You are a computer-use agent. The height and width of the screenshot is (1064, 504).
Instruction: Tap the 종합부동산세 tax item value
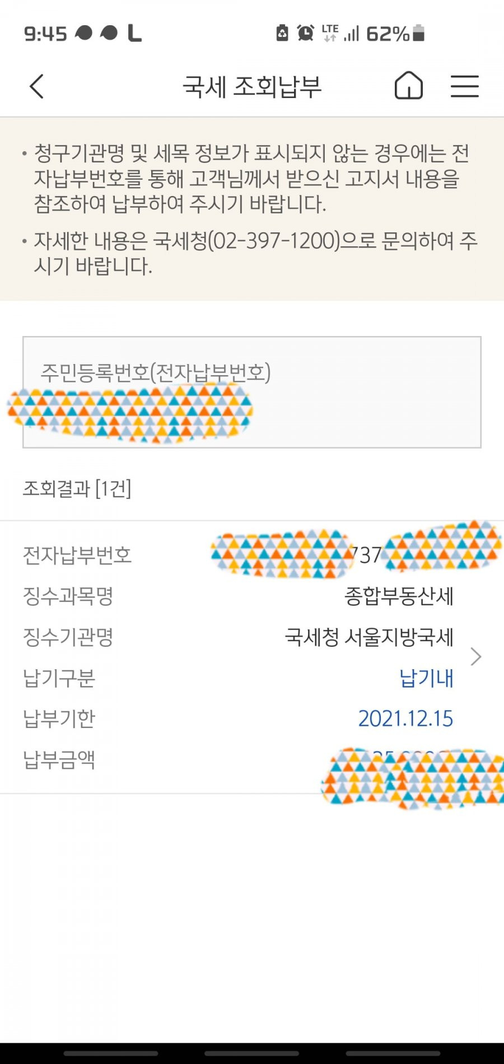(399, 596)
